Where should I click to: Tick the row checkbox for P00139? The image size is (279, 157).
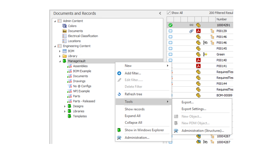click(170, 31)
